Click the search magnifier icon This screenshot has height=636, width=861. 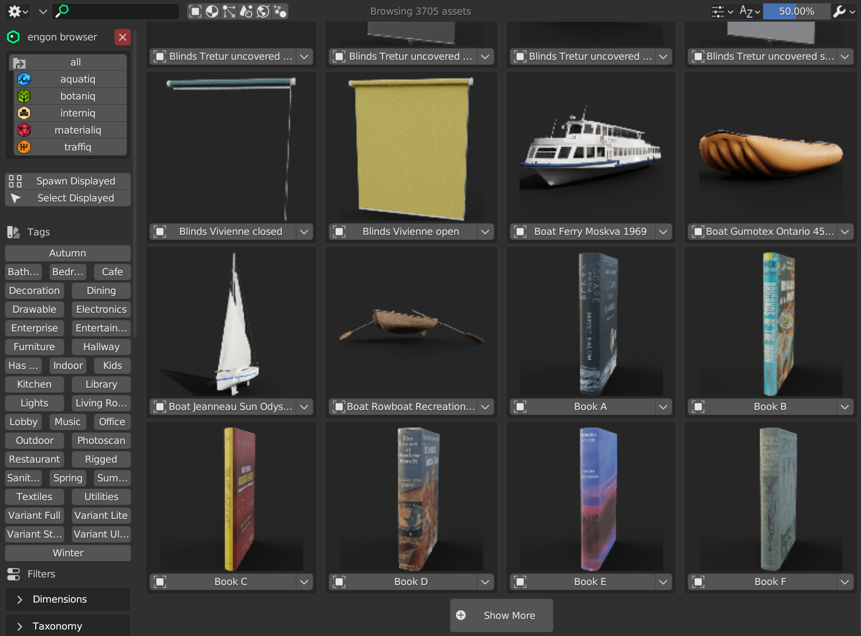coord(61,10)
